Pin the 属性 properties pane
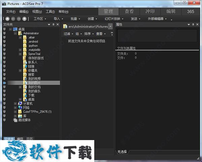The height and width of the screenshot is (162, 202). pyautogui.click(x=193, y=24)
